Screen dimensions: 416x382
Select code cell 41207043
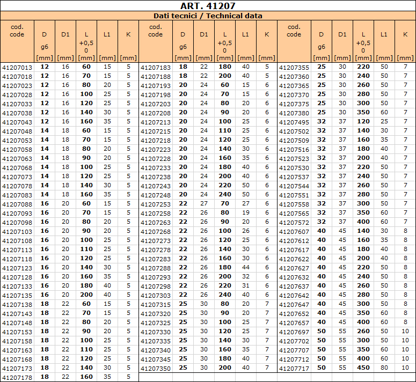click(17, 122)
